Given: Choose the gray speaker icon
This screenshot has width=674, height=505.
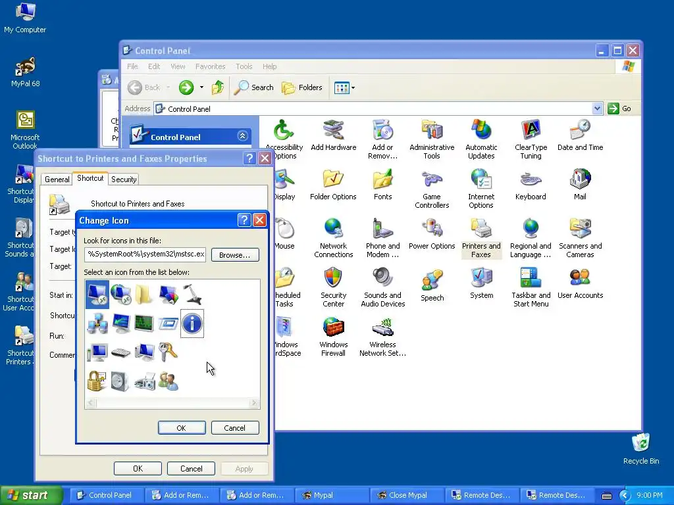Looking at the screenshot, I should (x=121, y=381).
